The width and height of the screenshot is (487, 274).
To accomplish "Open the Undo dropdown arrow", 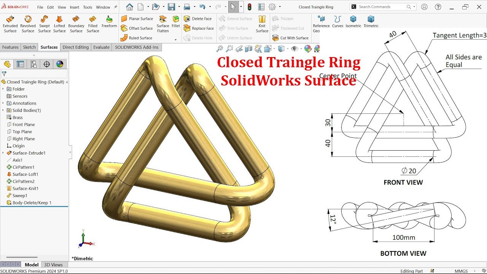I will 210,7.
